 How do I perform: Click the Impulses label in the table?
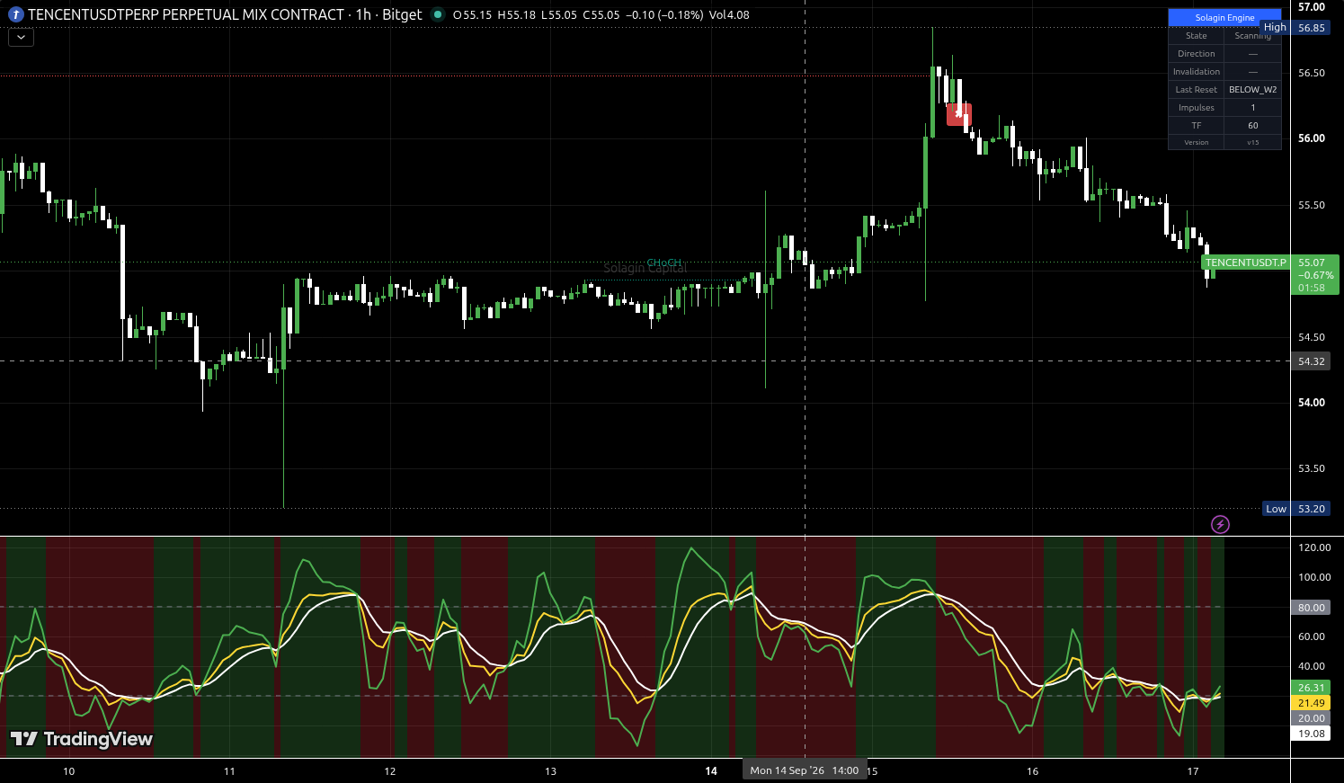1197,108
